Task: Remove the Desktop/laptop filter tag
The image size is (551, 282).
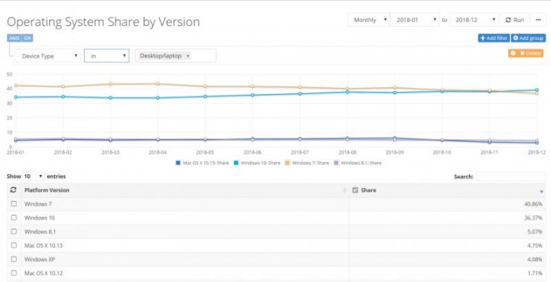Action: [187, 56]
